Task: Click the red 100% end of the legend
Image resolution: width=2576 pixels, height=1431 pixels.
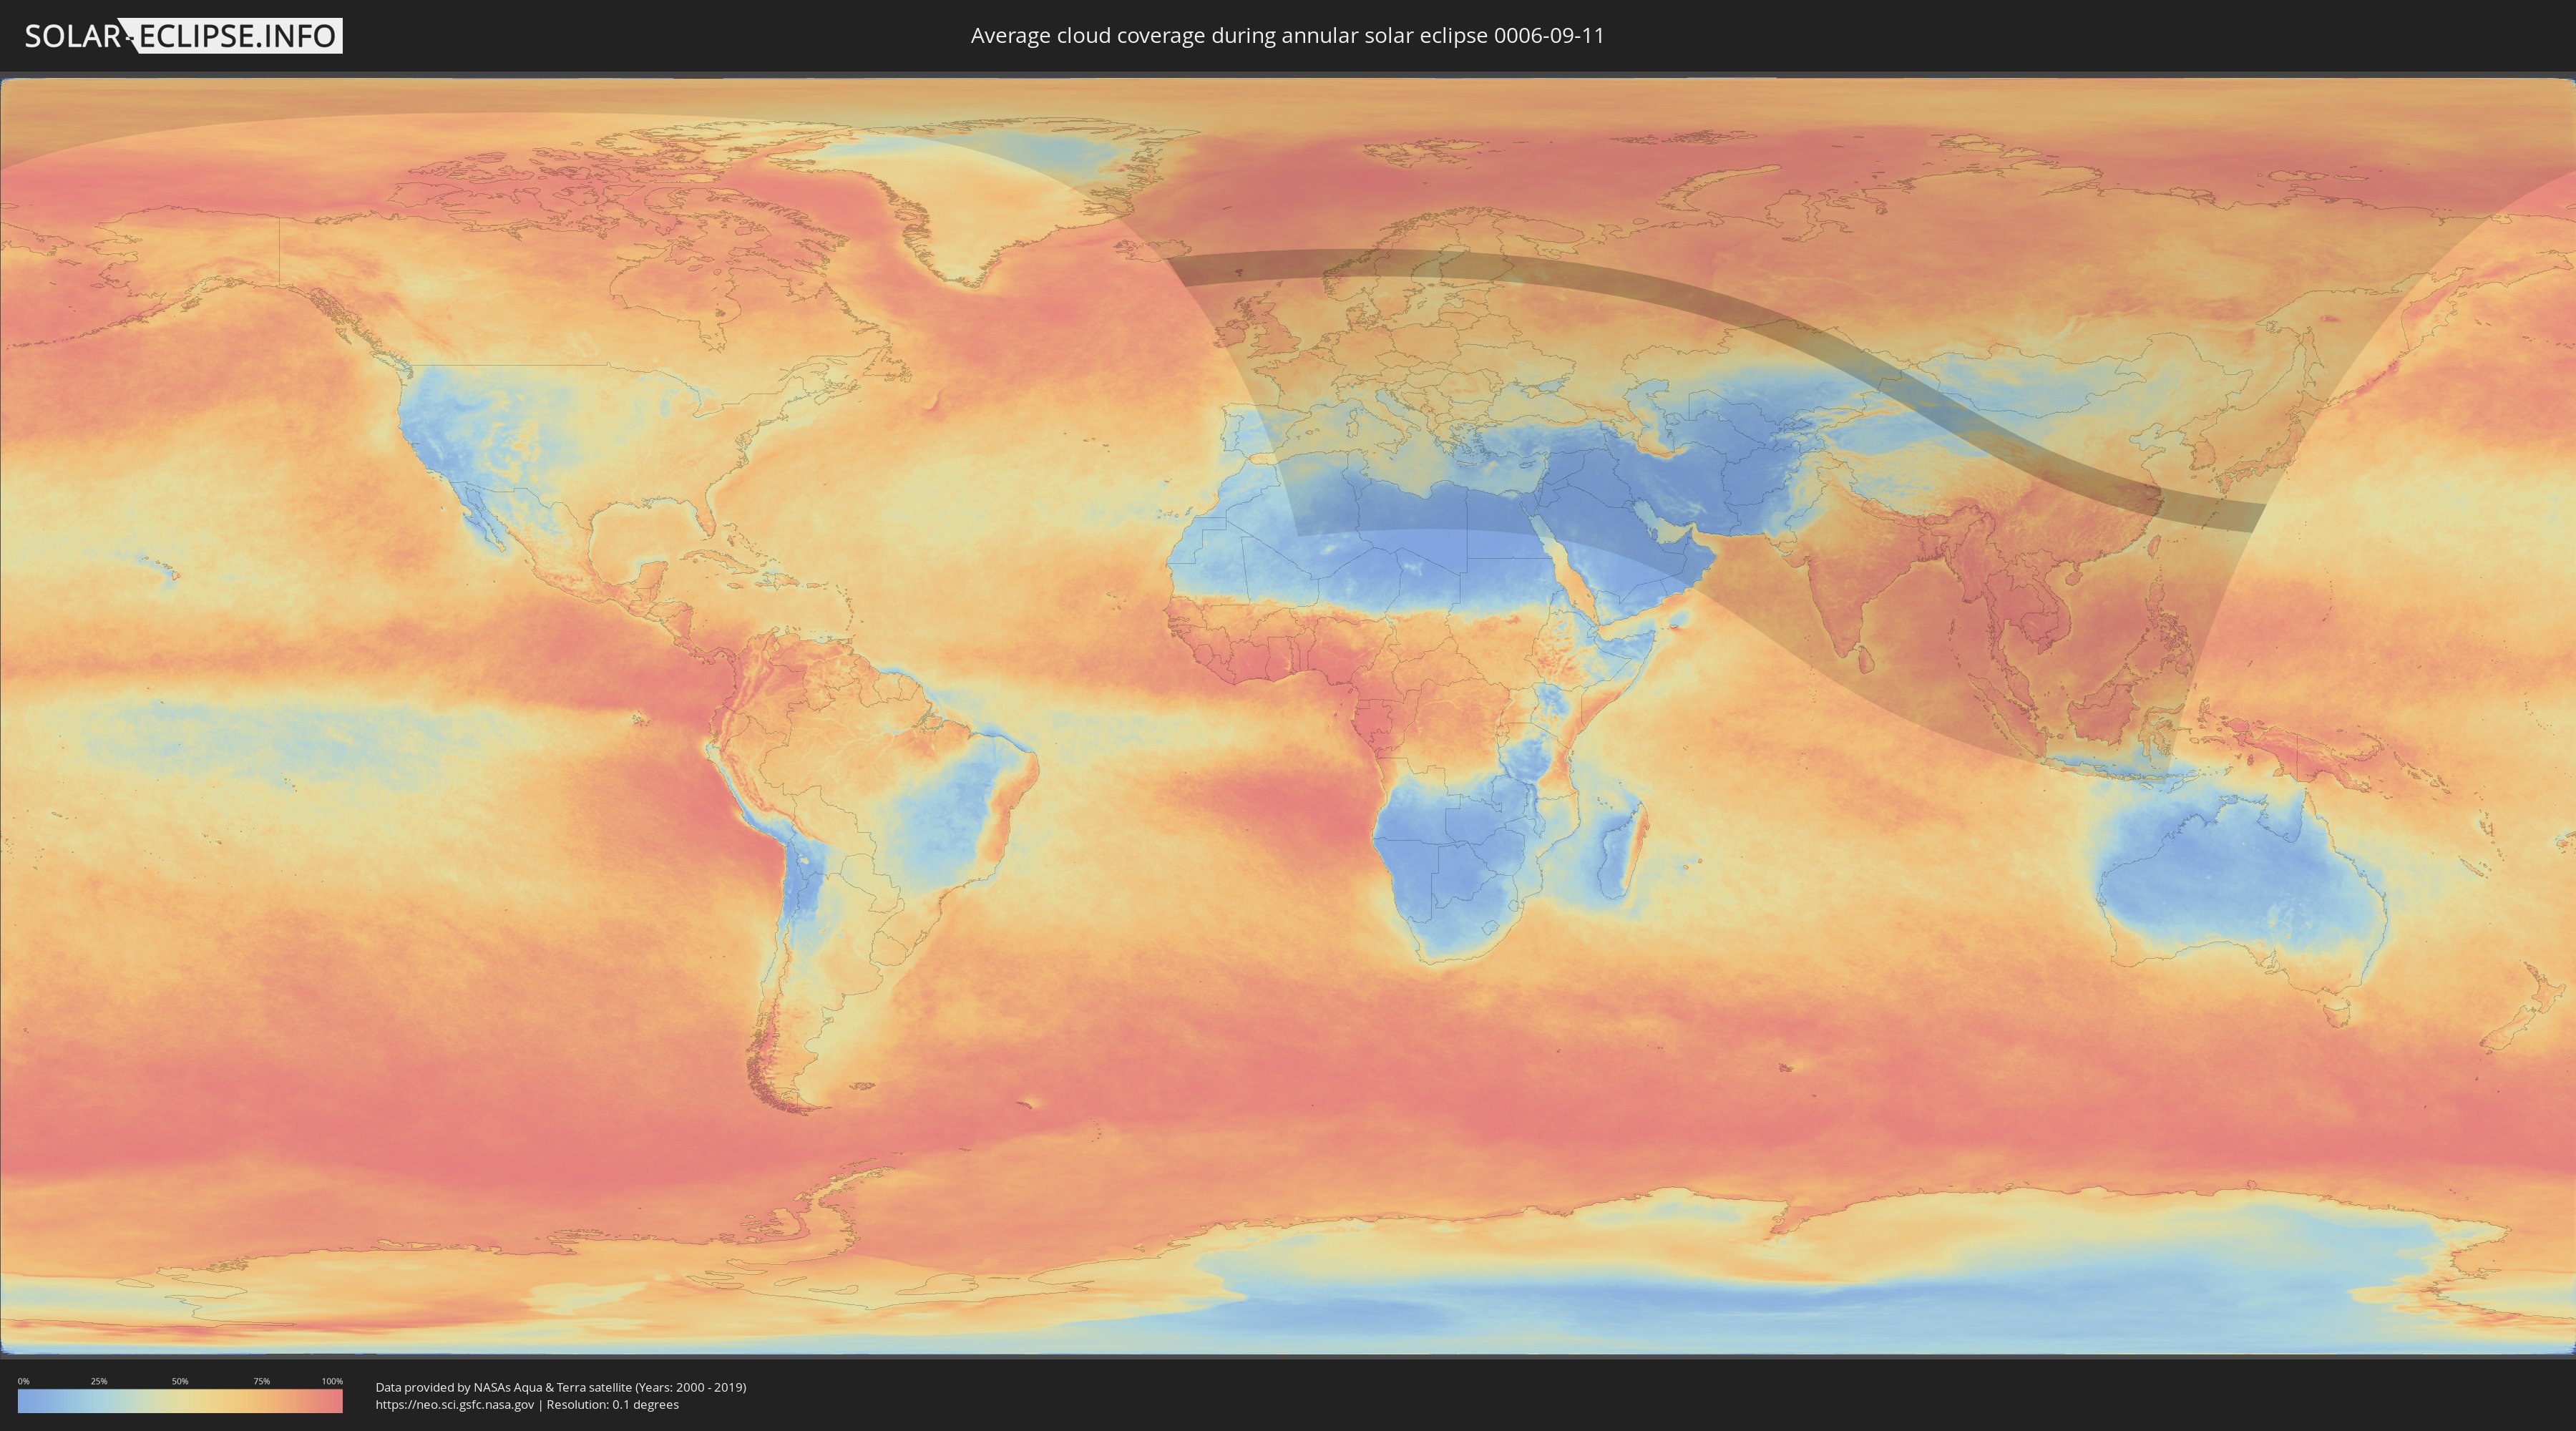Action: pyautogui.click(x=335, y=1401)
